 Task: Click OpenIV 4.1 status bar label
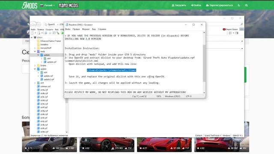pyautogui.click(x=238, y=136)
